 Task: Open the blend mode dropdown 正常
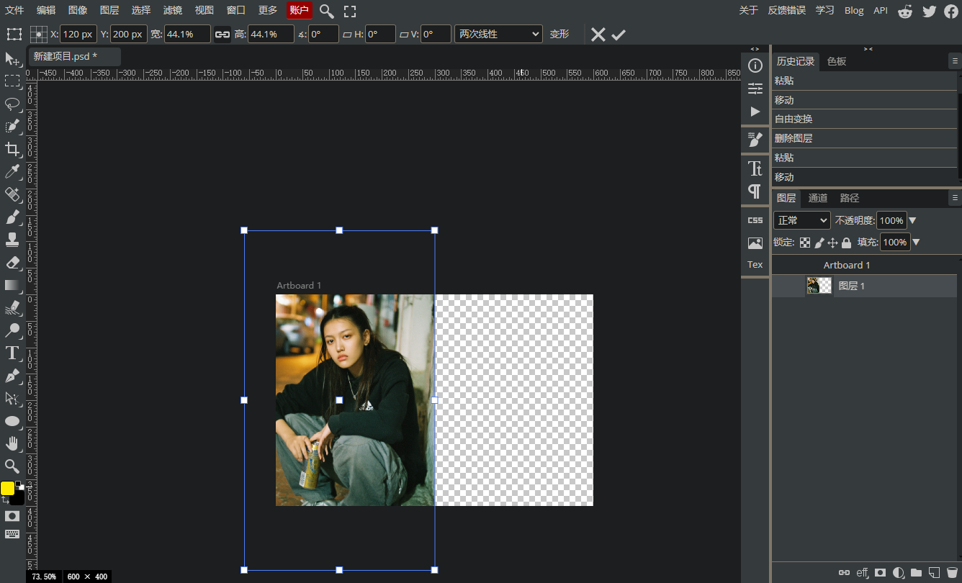tap(802, 220)
